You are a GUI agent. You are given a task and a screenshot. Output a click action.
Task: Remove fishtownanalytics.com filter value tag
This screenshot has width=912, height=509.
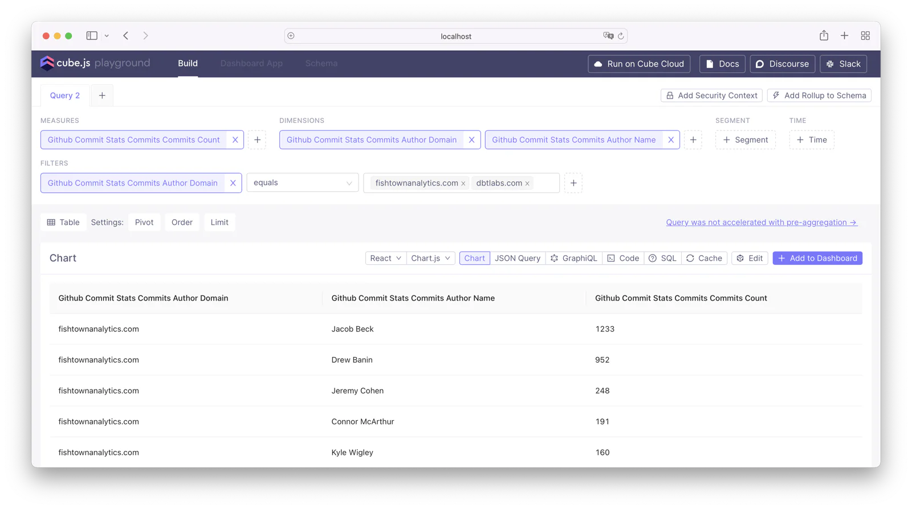point(463,183)
